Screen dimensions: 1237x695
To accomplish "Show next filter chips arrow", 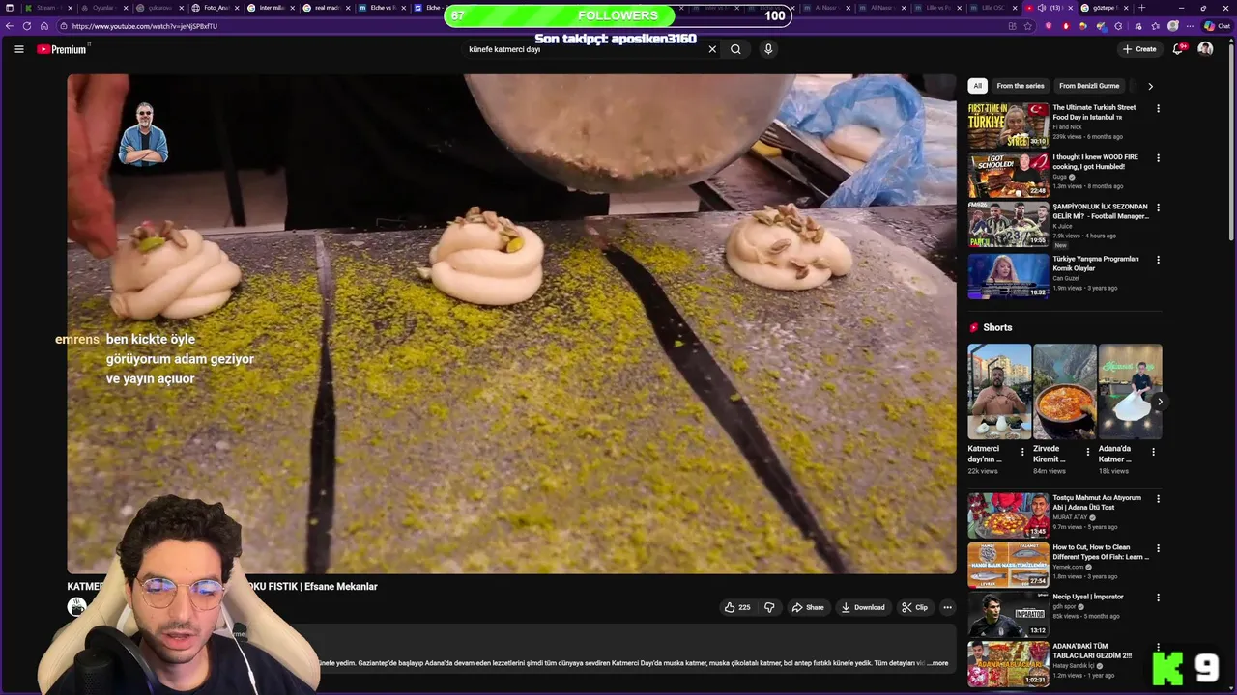I will click(x=1150, y=86).
